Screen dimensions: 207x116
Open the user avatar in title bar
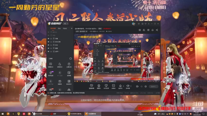(134, 24)
